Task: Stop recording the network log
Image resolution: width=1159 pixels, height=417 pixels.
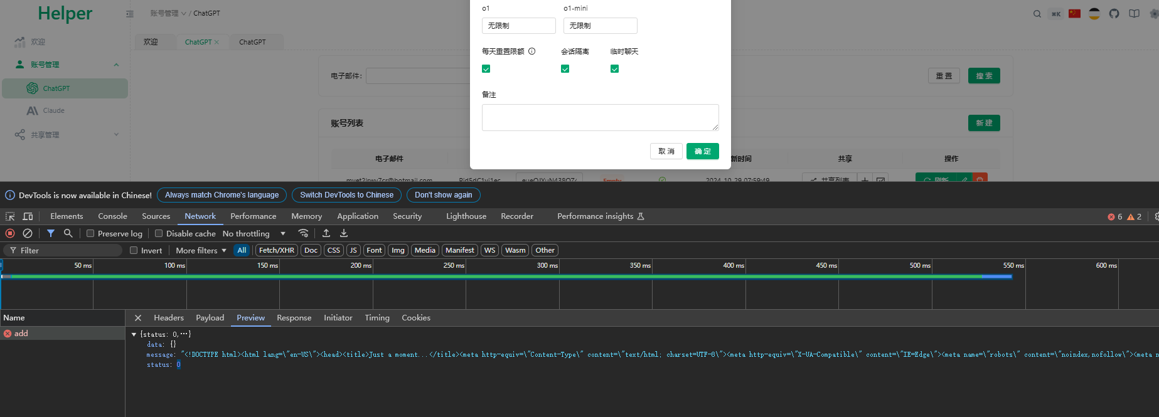Action: pyautogui.click(x=10, y=233)
